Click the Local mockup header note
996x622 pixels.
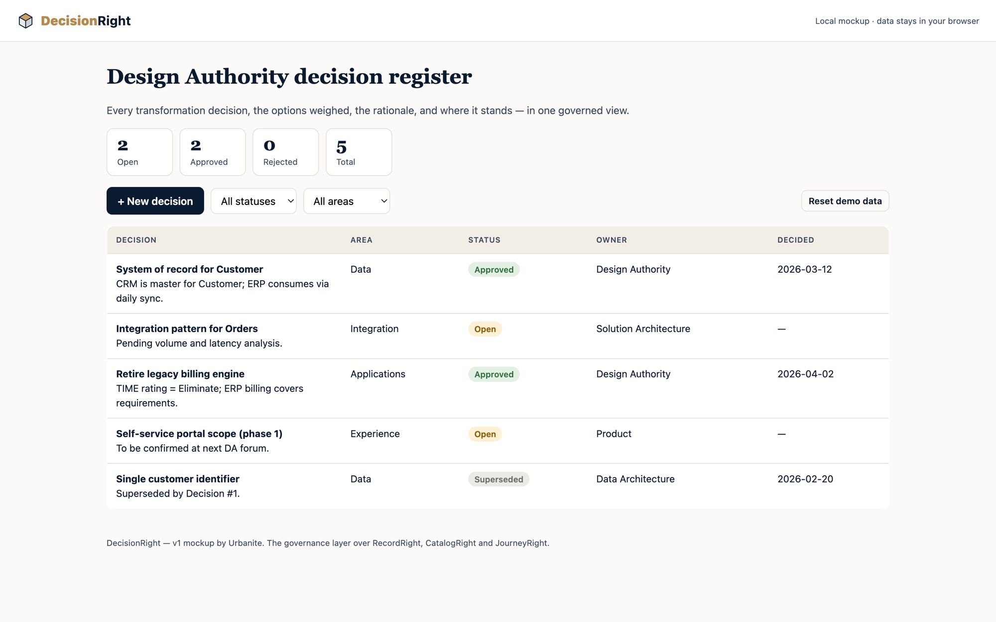click(x=897, y=21)
